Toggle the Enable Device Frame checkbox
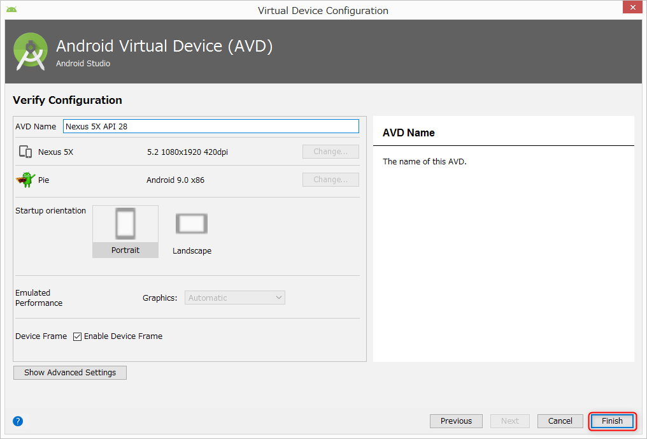The image size is (647, 439). (x=77, y=336)
